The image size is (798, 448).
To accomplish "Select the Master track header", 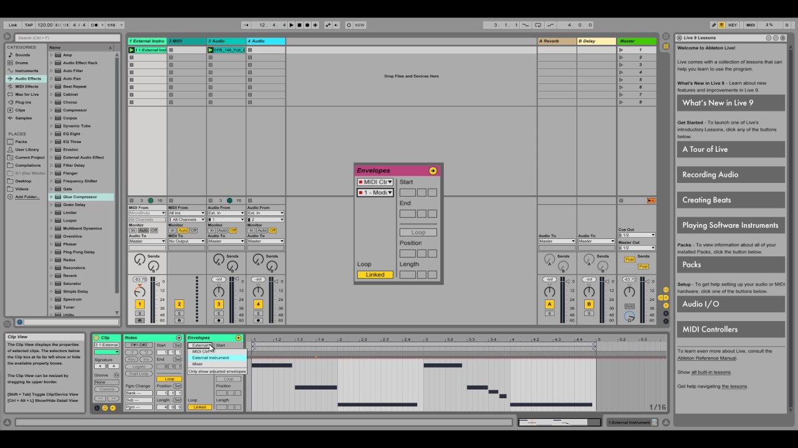I will tap(637, 41).
